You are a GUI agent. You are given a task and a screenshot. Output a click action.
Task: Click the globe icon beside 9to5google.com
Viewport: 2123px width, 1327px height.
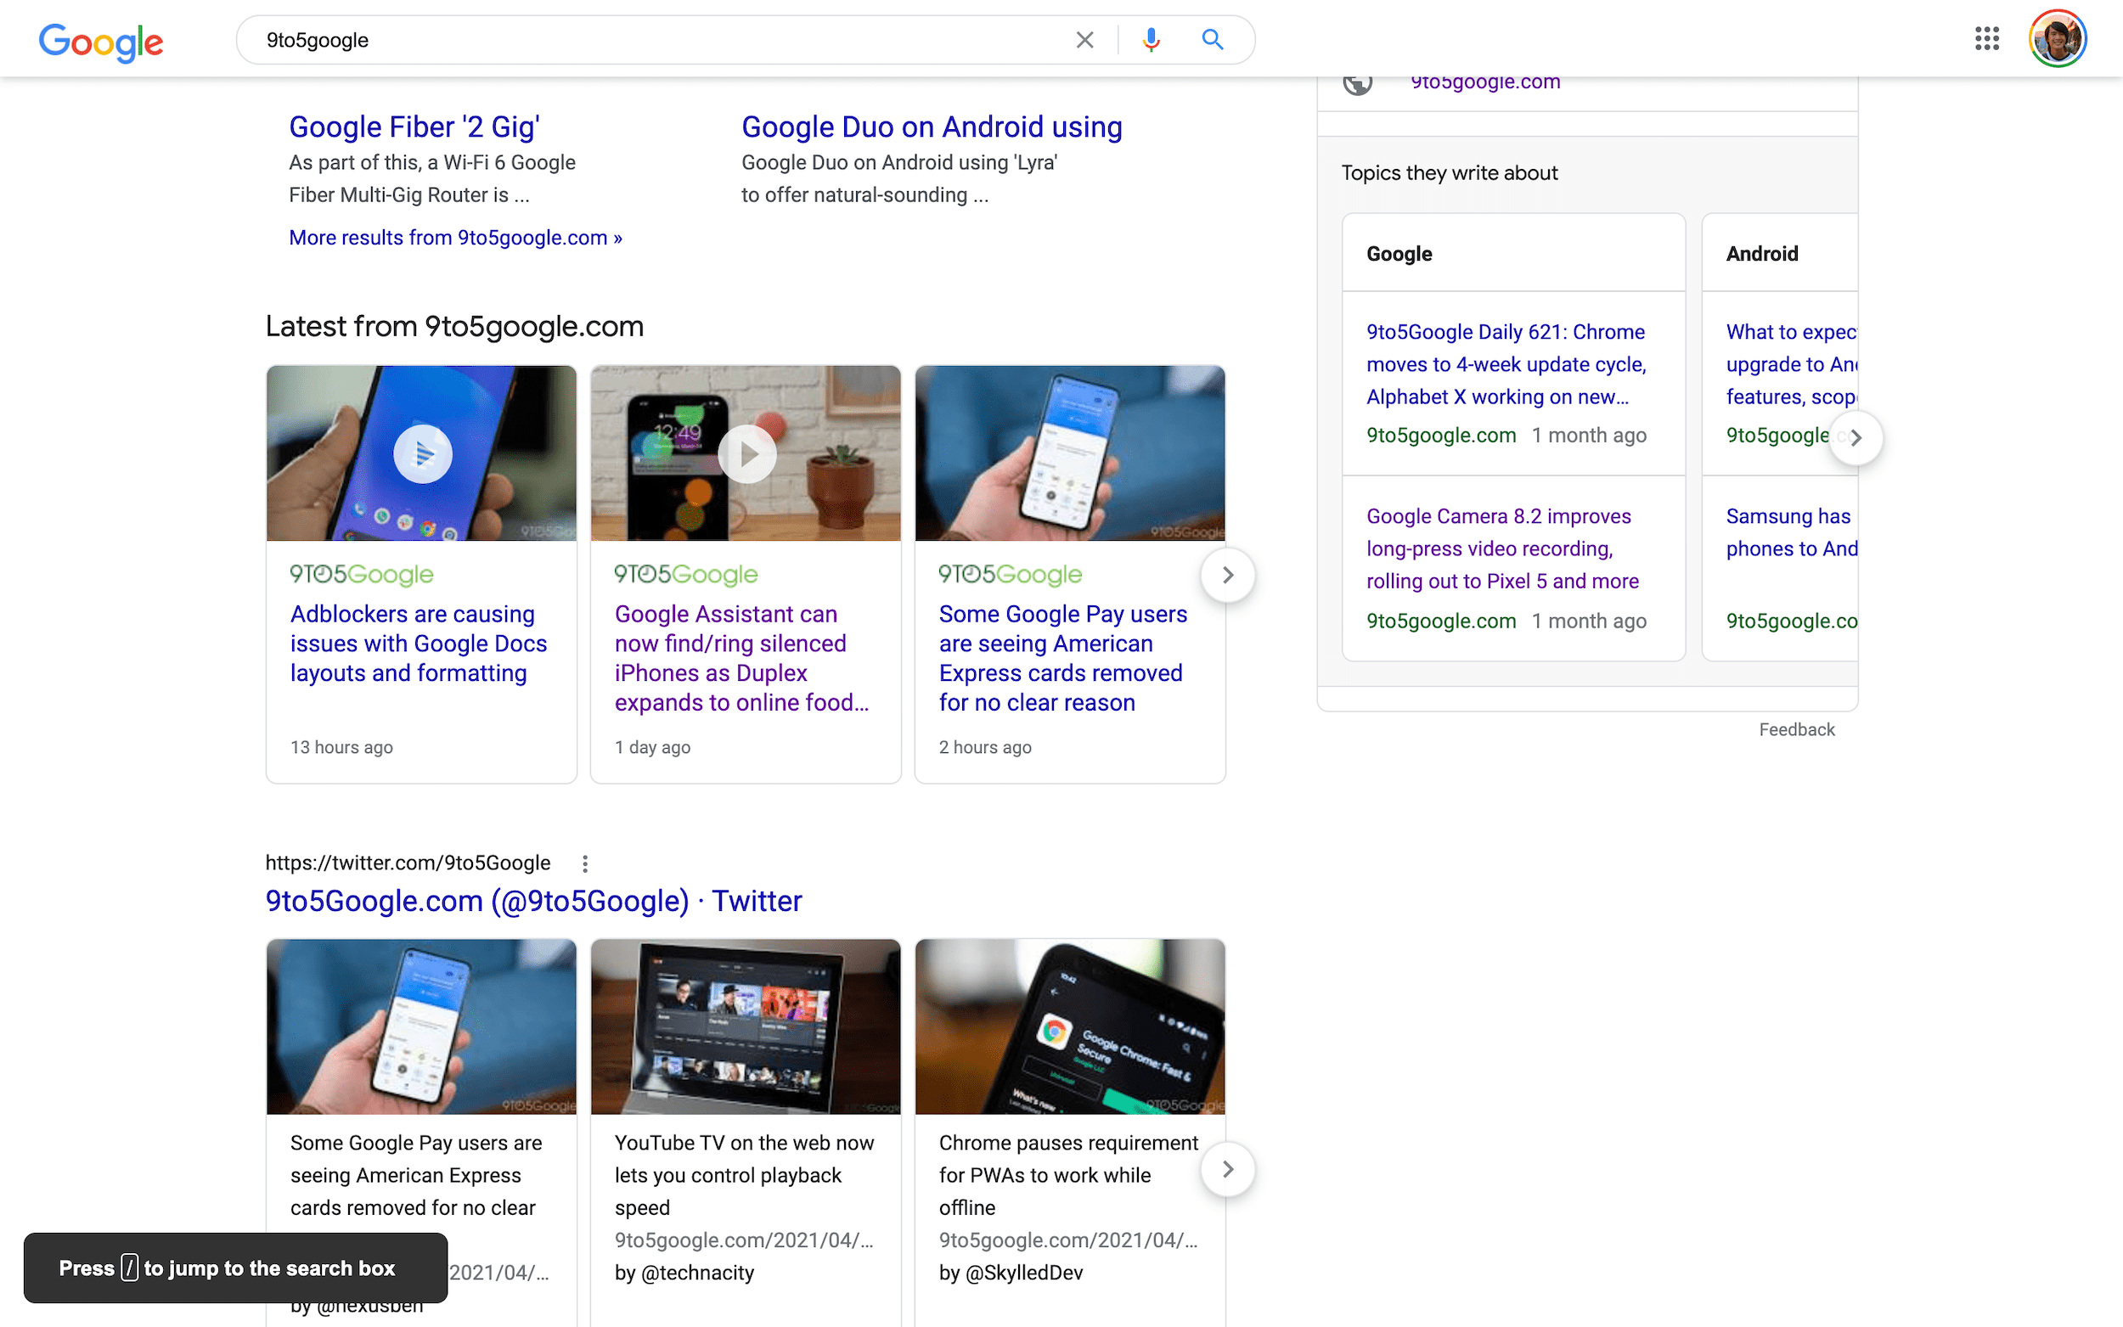[1357, 82]
